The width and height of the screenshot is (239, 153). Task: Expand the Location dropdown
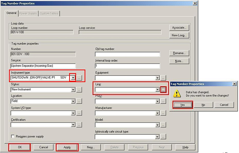coord(73,101)
